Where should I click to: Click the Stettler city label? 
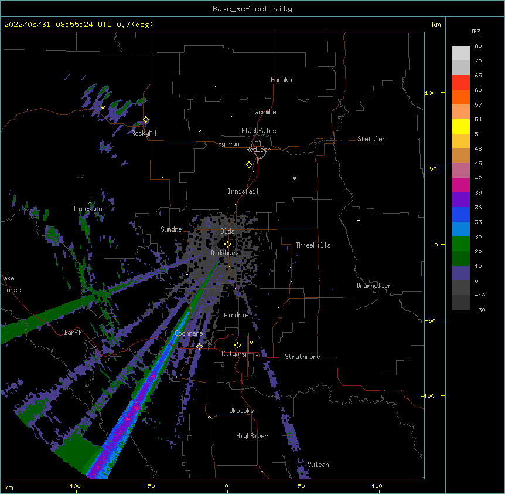tap(371, 139)
